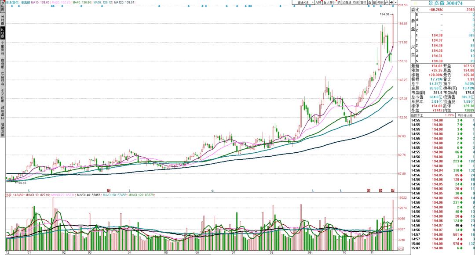The width and height of the screenshot is (475, 255).
Task: Click the 九转 indicator button
Action: coord(318,2)
